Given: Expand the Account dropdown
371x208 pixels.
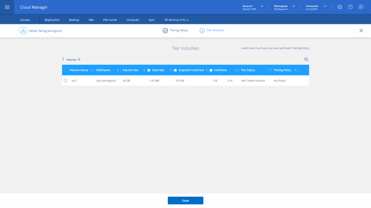Looking at the screenshot, I should 262,6.
